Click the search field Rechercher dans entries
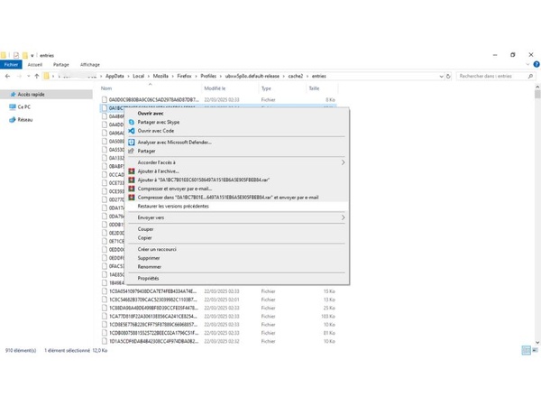 [x=491, y=77]
